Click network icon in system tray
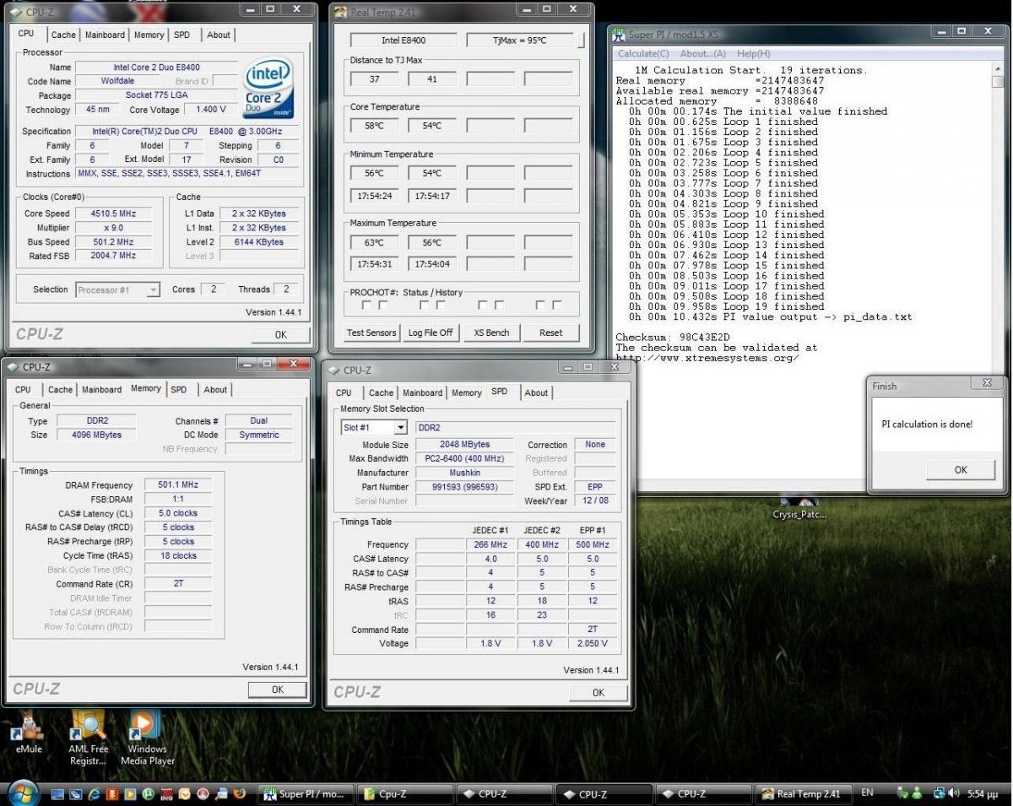Viewport: 1013px width, 806px height. tap(940, 793)
